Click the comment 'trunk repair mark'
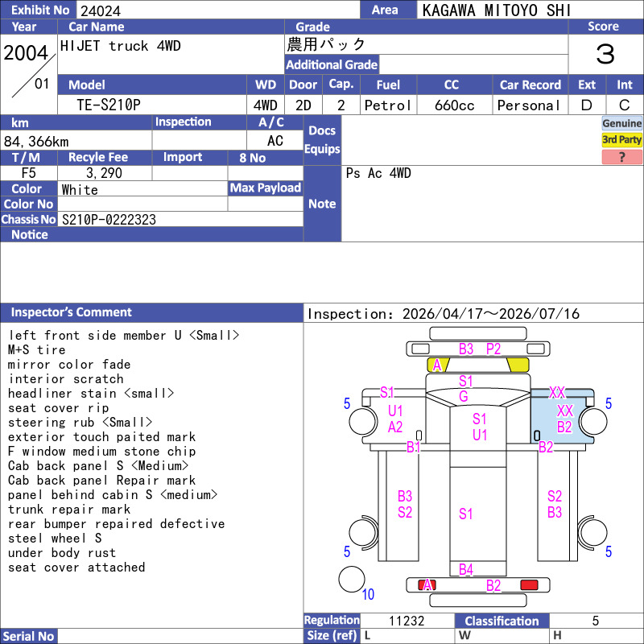Screen dimensions: 644x644 click(69, 510)
